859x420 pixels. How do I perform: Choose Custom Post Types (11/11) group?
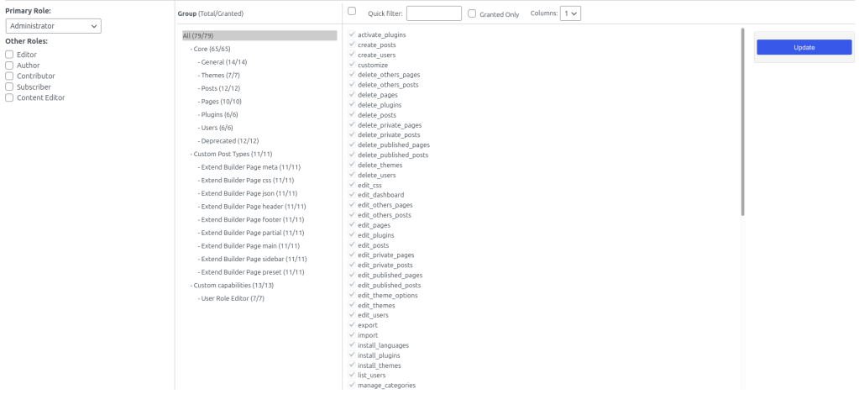click(x=233, y=154)
